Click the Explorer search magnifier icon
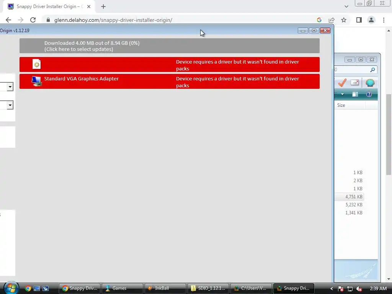 (372, 70)
